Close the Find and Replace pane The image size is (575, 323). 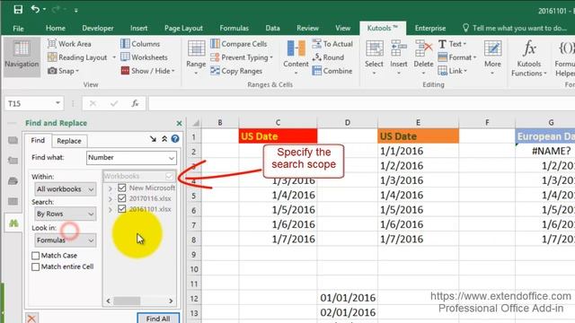point(179,123)
